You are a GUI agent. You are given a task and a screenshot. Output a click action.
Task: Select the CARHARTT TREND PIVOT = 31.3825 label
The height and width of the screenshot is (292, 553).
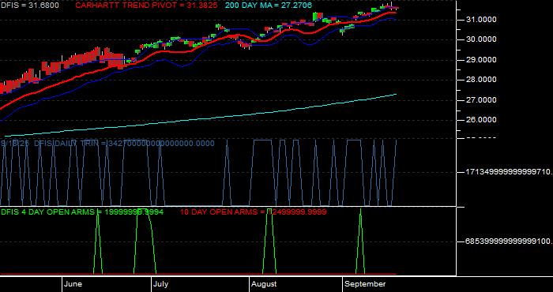coord(146,6)
